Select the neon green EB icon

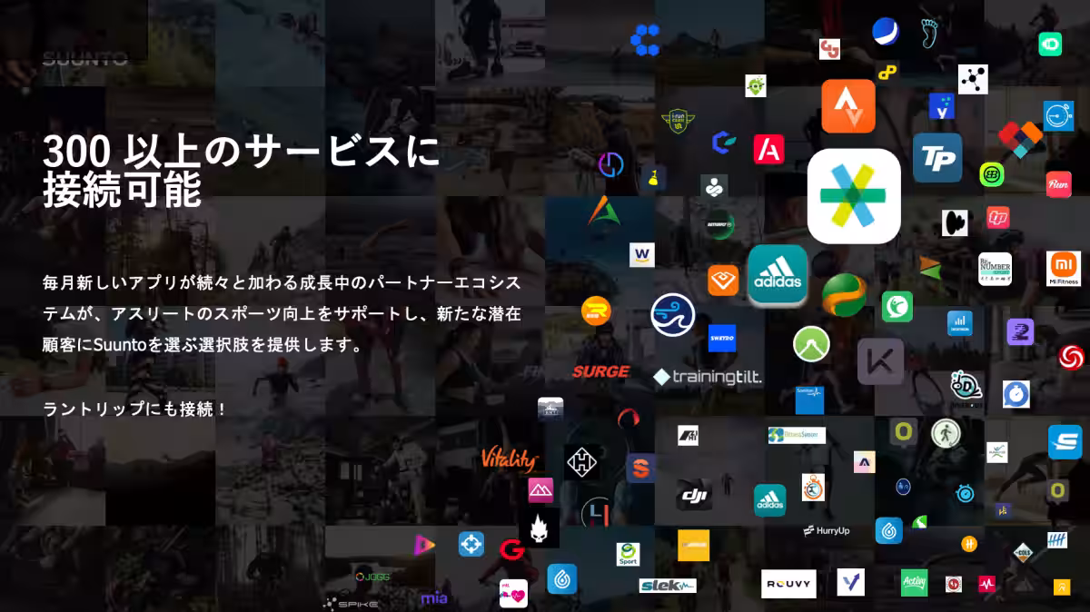coord(991,174)
